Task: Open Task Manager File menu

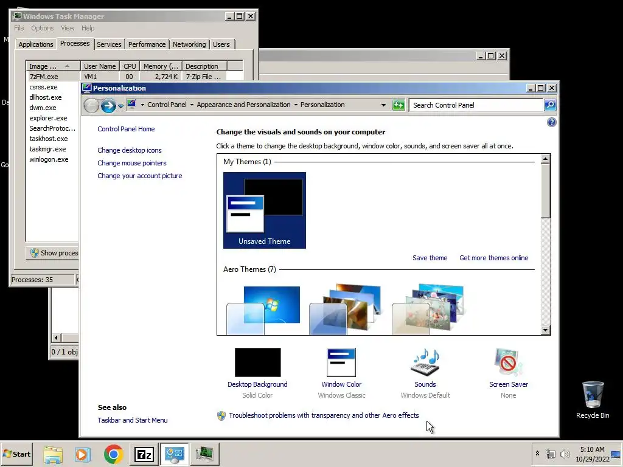Action: pos(19,28)
